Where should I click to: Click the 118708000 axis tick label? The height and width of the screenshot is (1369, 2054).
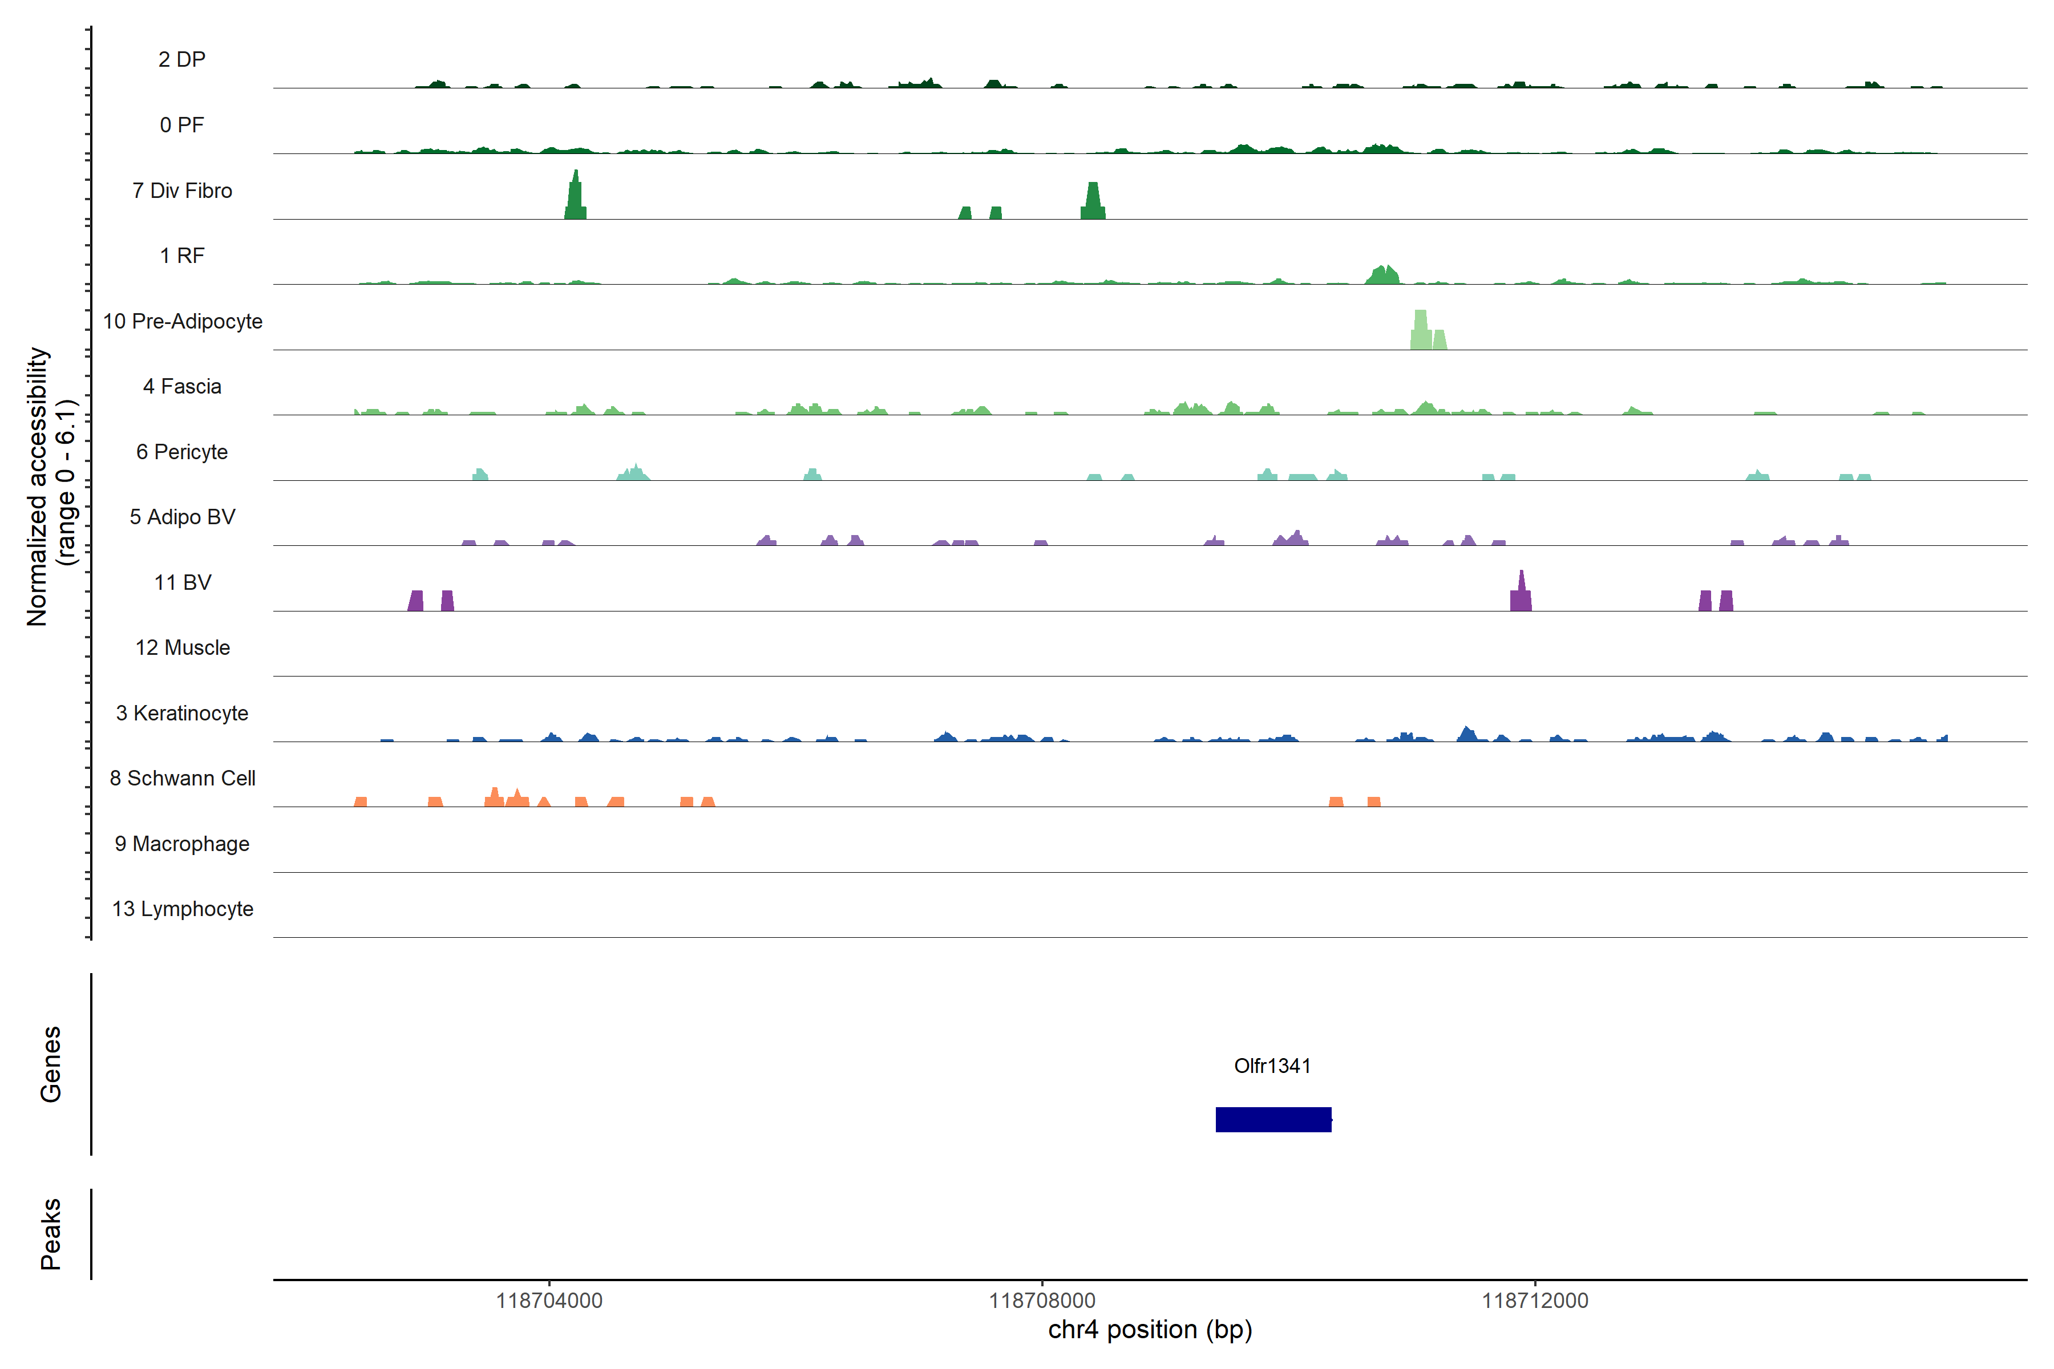click(1042, 1300)
